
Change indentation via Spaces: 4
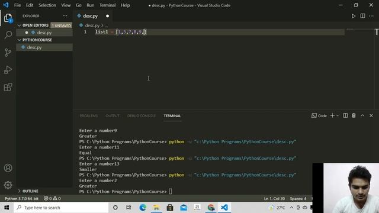click(298, 199)
